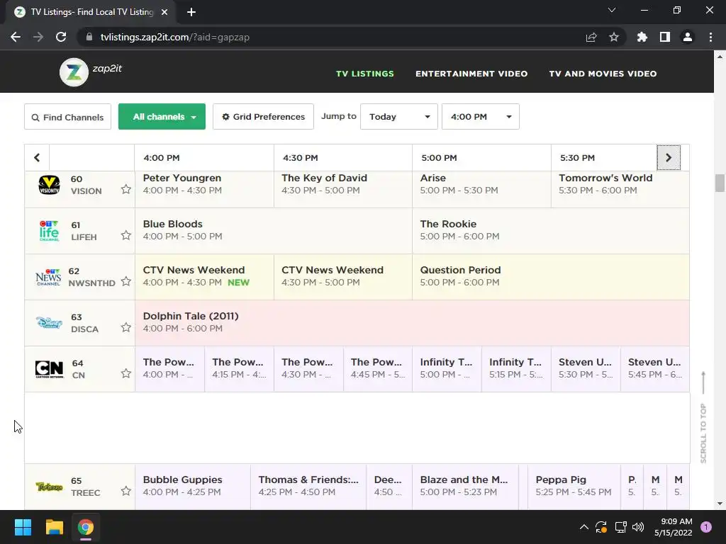Go to previous time slot with left chevron
726x544 pixels.
click(x=37, y=158)
